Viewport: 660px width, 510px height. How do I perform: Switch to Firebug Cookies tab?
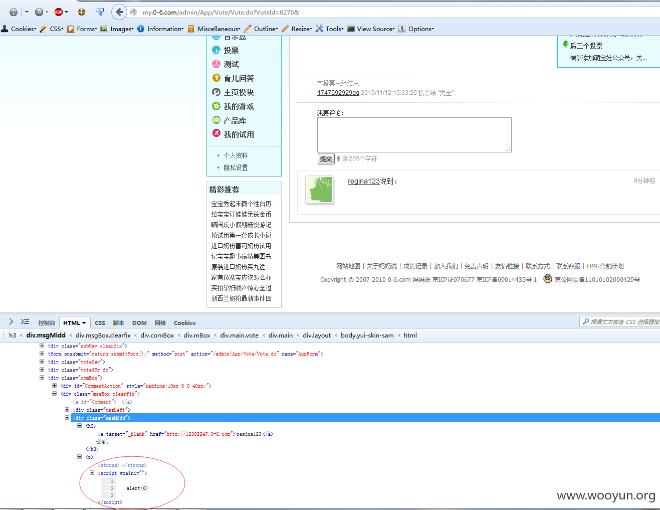(x=184, y=323)
